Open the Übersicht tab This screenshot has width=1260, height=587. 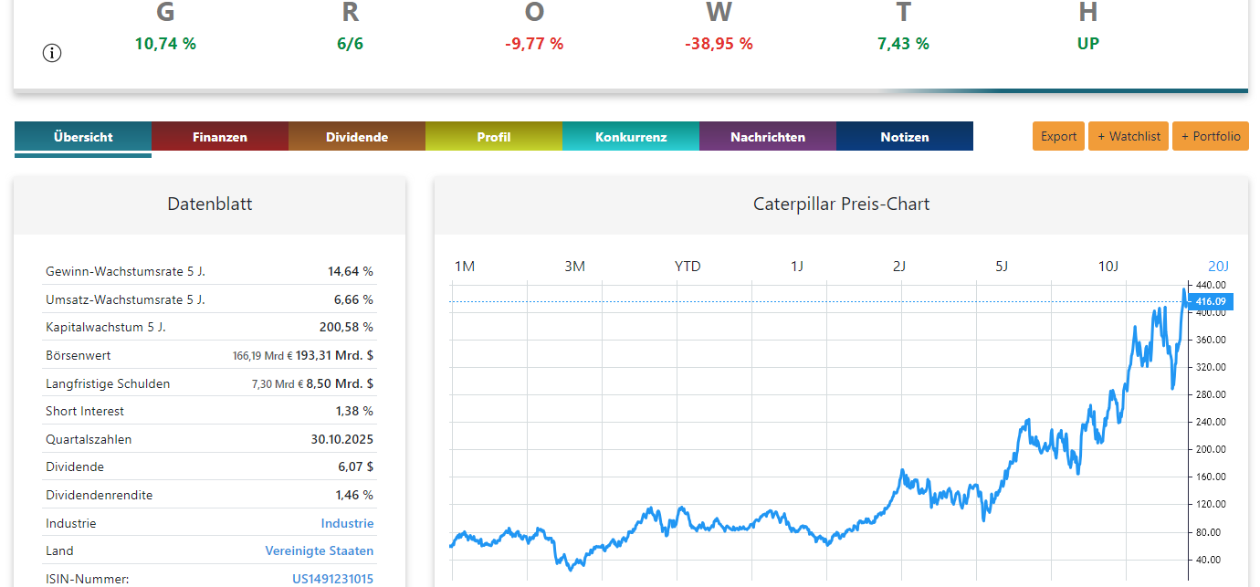tap(83, 137)
